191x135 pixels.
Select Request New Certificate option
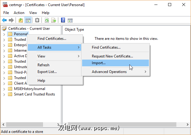[115, 56]
